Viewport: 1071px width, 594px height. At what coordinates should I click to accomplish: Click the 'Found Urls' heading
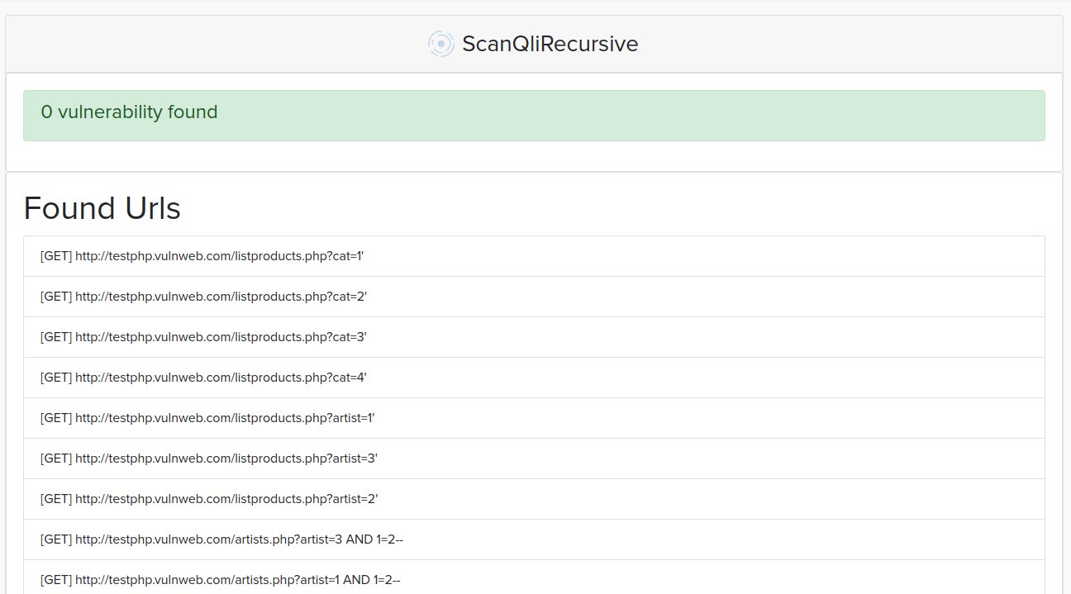click(x=102, y=208)
